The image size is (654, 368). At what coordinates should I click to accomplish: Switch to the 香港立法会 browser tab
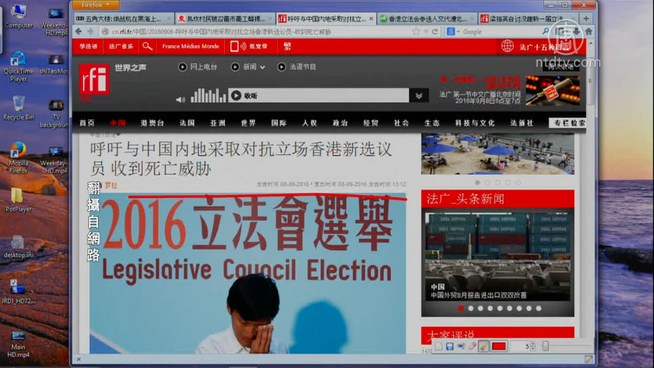[427, 19]
